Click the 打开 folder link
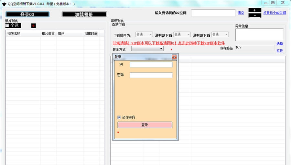 [x=279, y=50]
